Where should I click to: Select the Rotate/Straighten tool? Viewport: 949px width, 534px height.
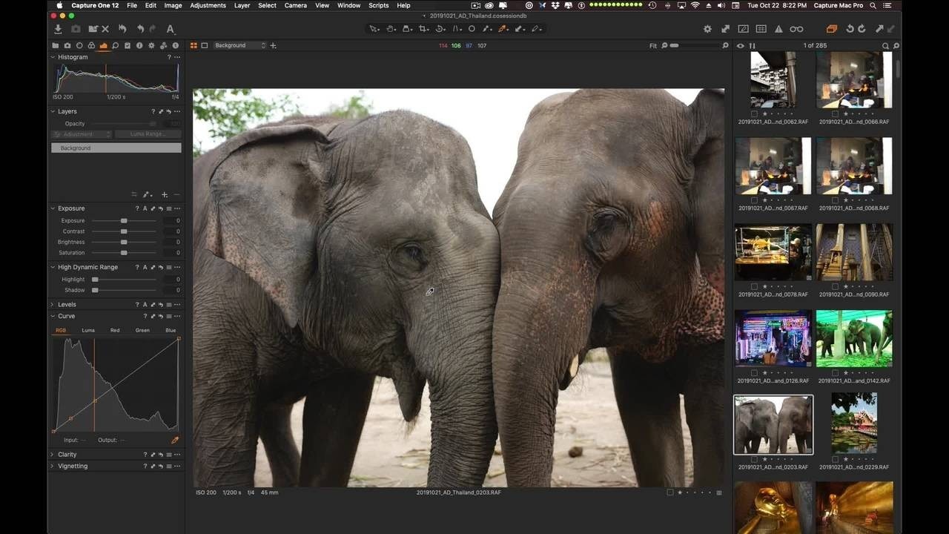click(x=440, y=29)
